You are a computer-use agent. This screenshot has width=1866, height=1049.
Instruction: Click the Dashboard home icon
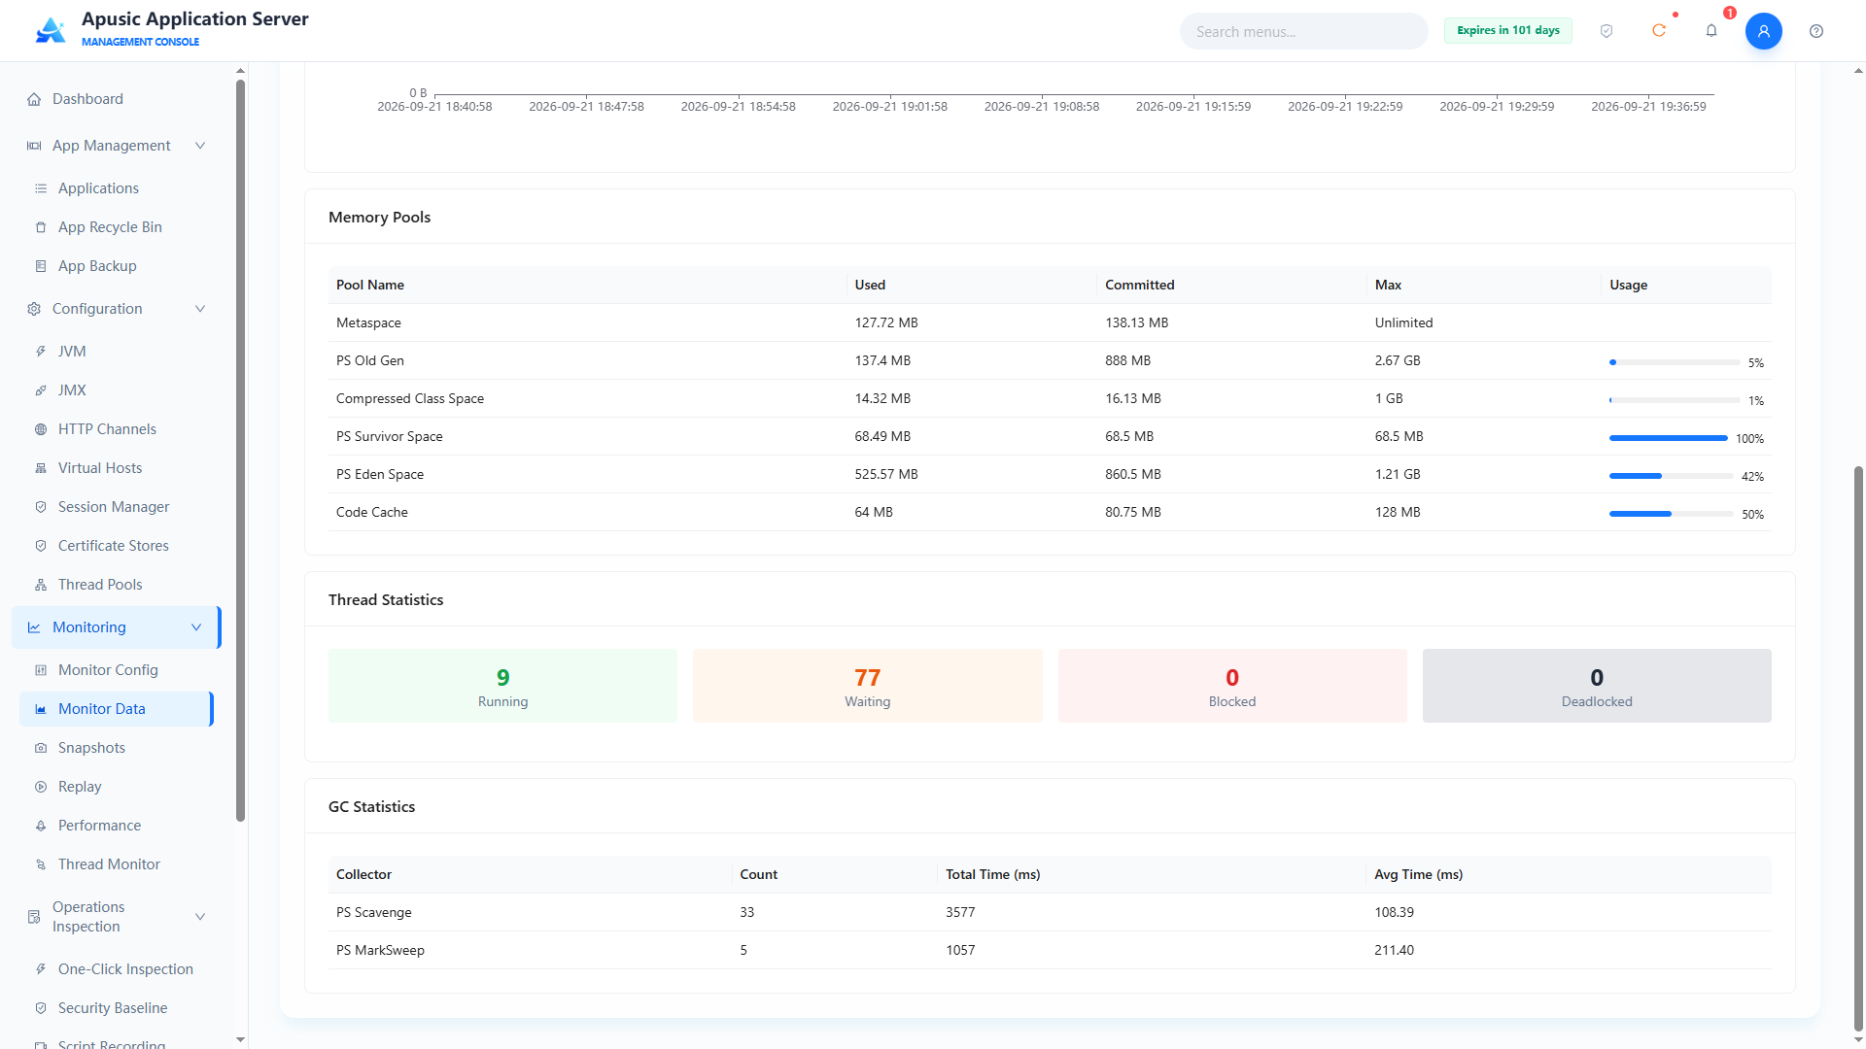[x=34, y=99]
